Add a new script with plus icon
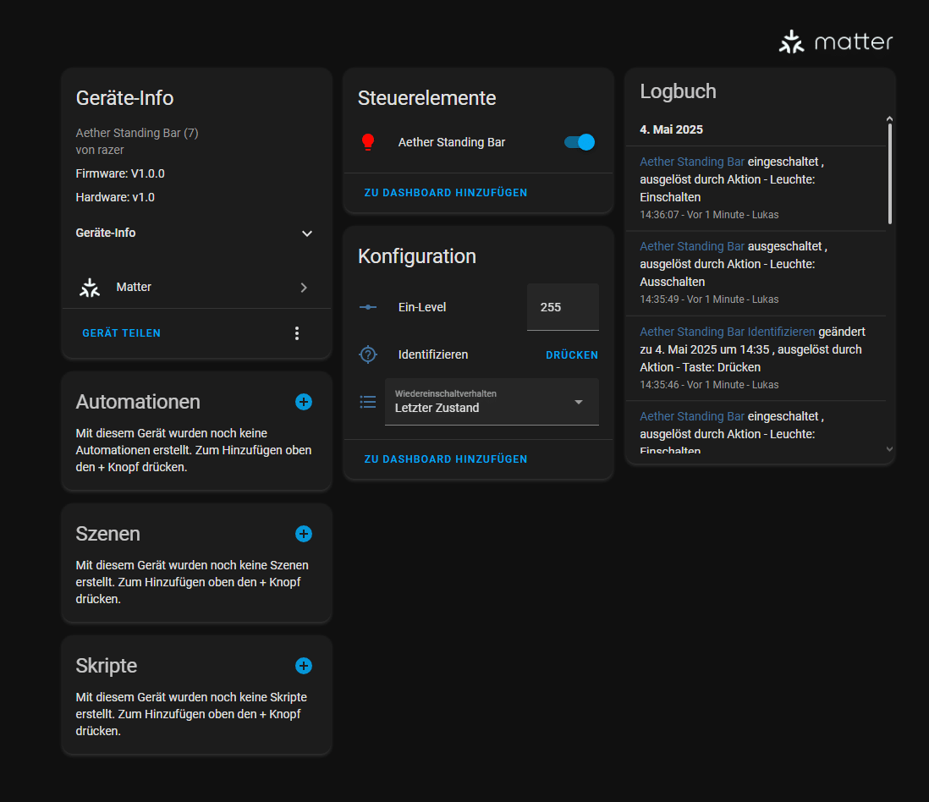 point(304,666)
